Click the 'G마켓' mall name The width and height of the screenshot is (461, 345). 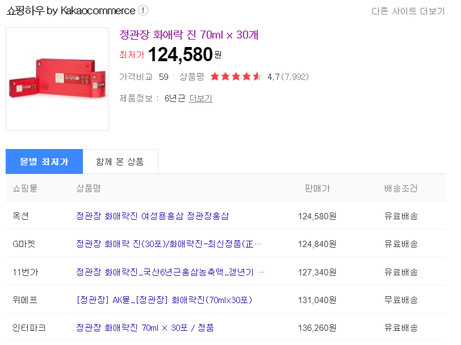tap(24, 244)
